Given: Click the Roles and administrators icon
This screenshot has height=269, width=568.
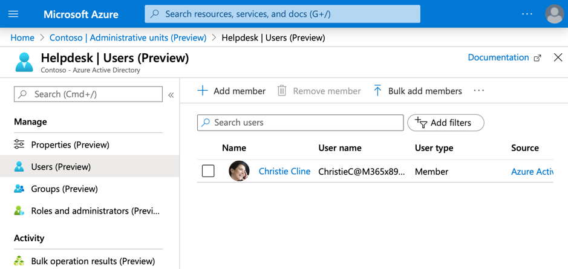Looking at the screenshot, I should pos(19,211).
